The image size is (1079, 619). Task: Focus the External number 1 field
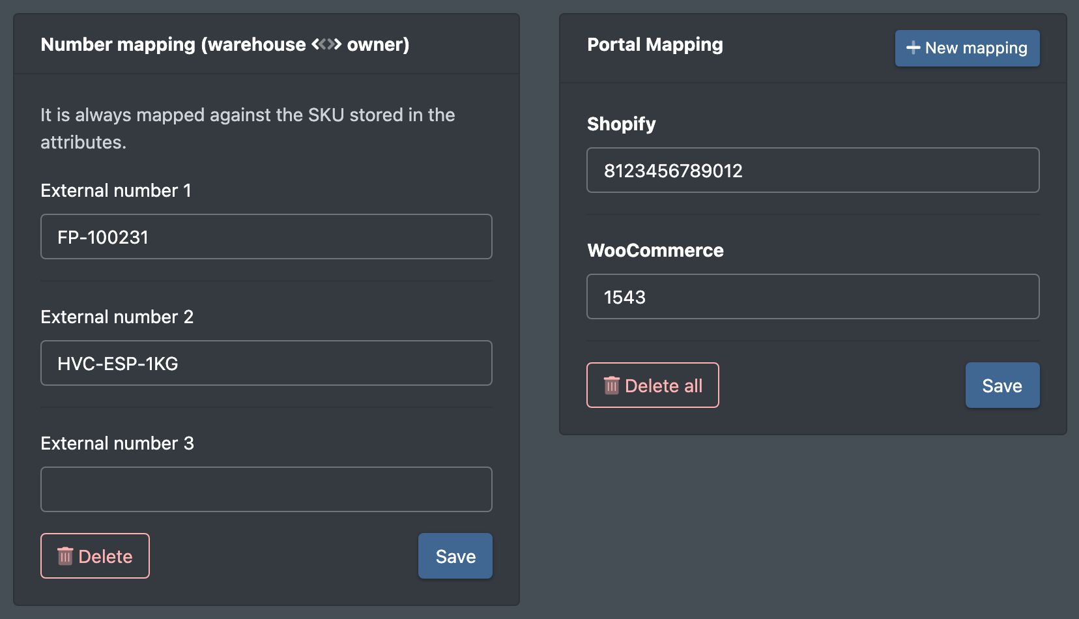[266, 237]
